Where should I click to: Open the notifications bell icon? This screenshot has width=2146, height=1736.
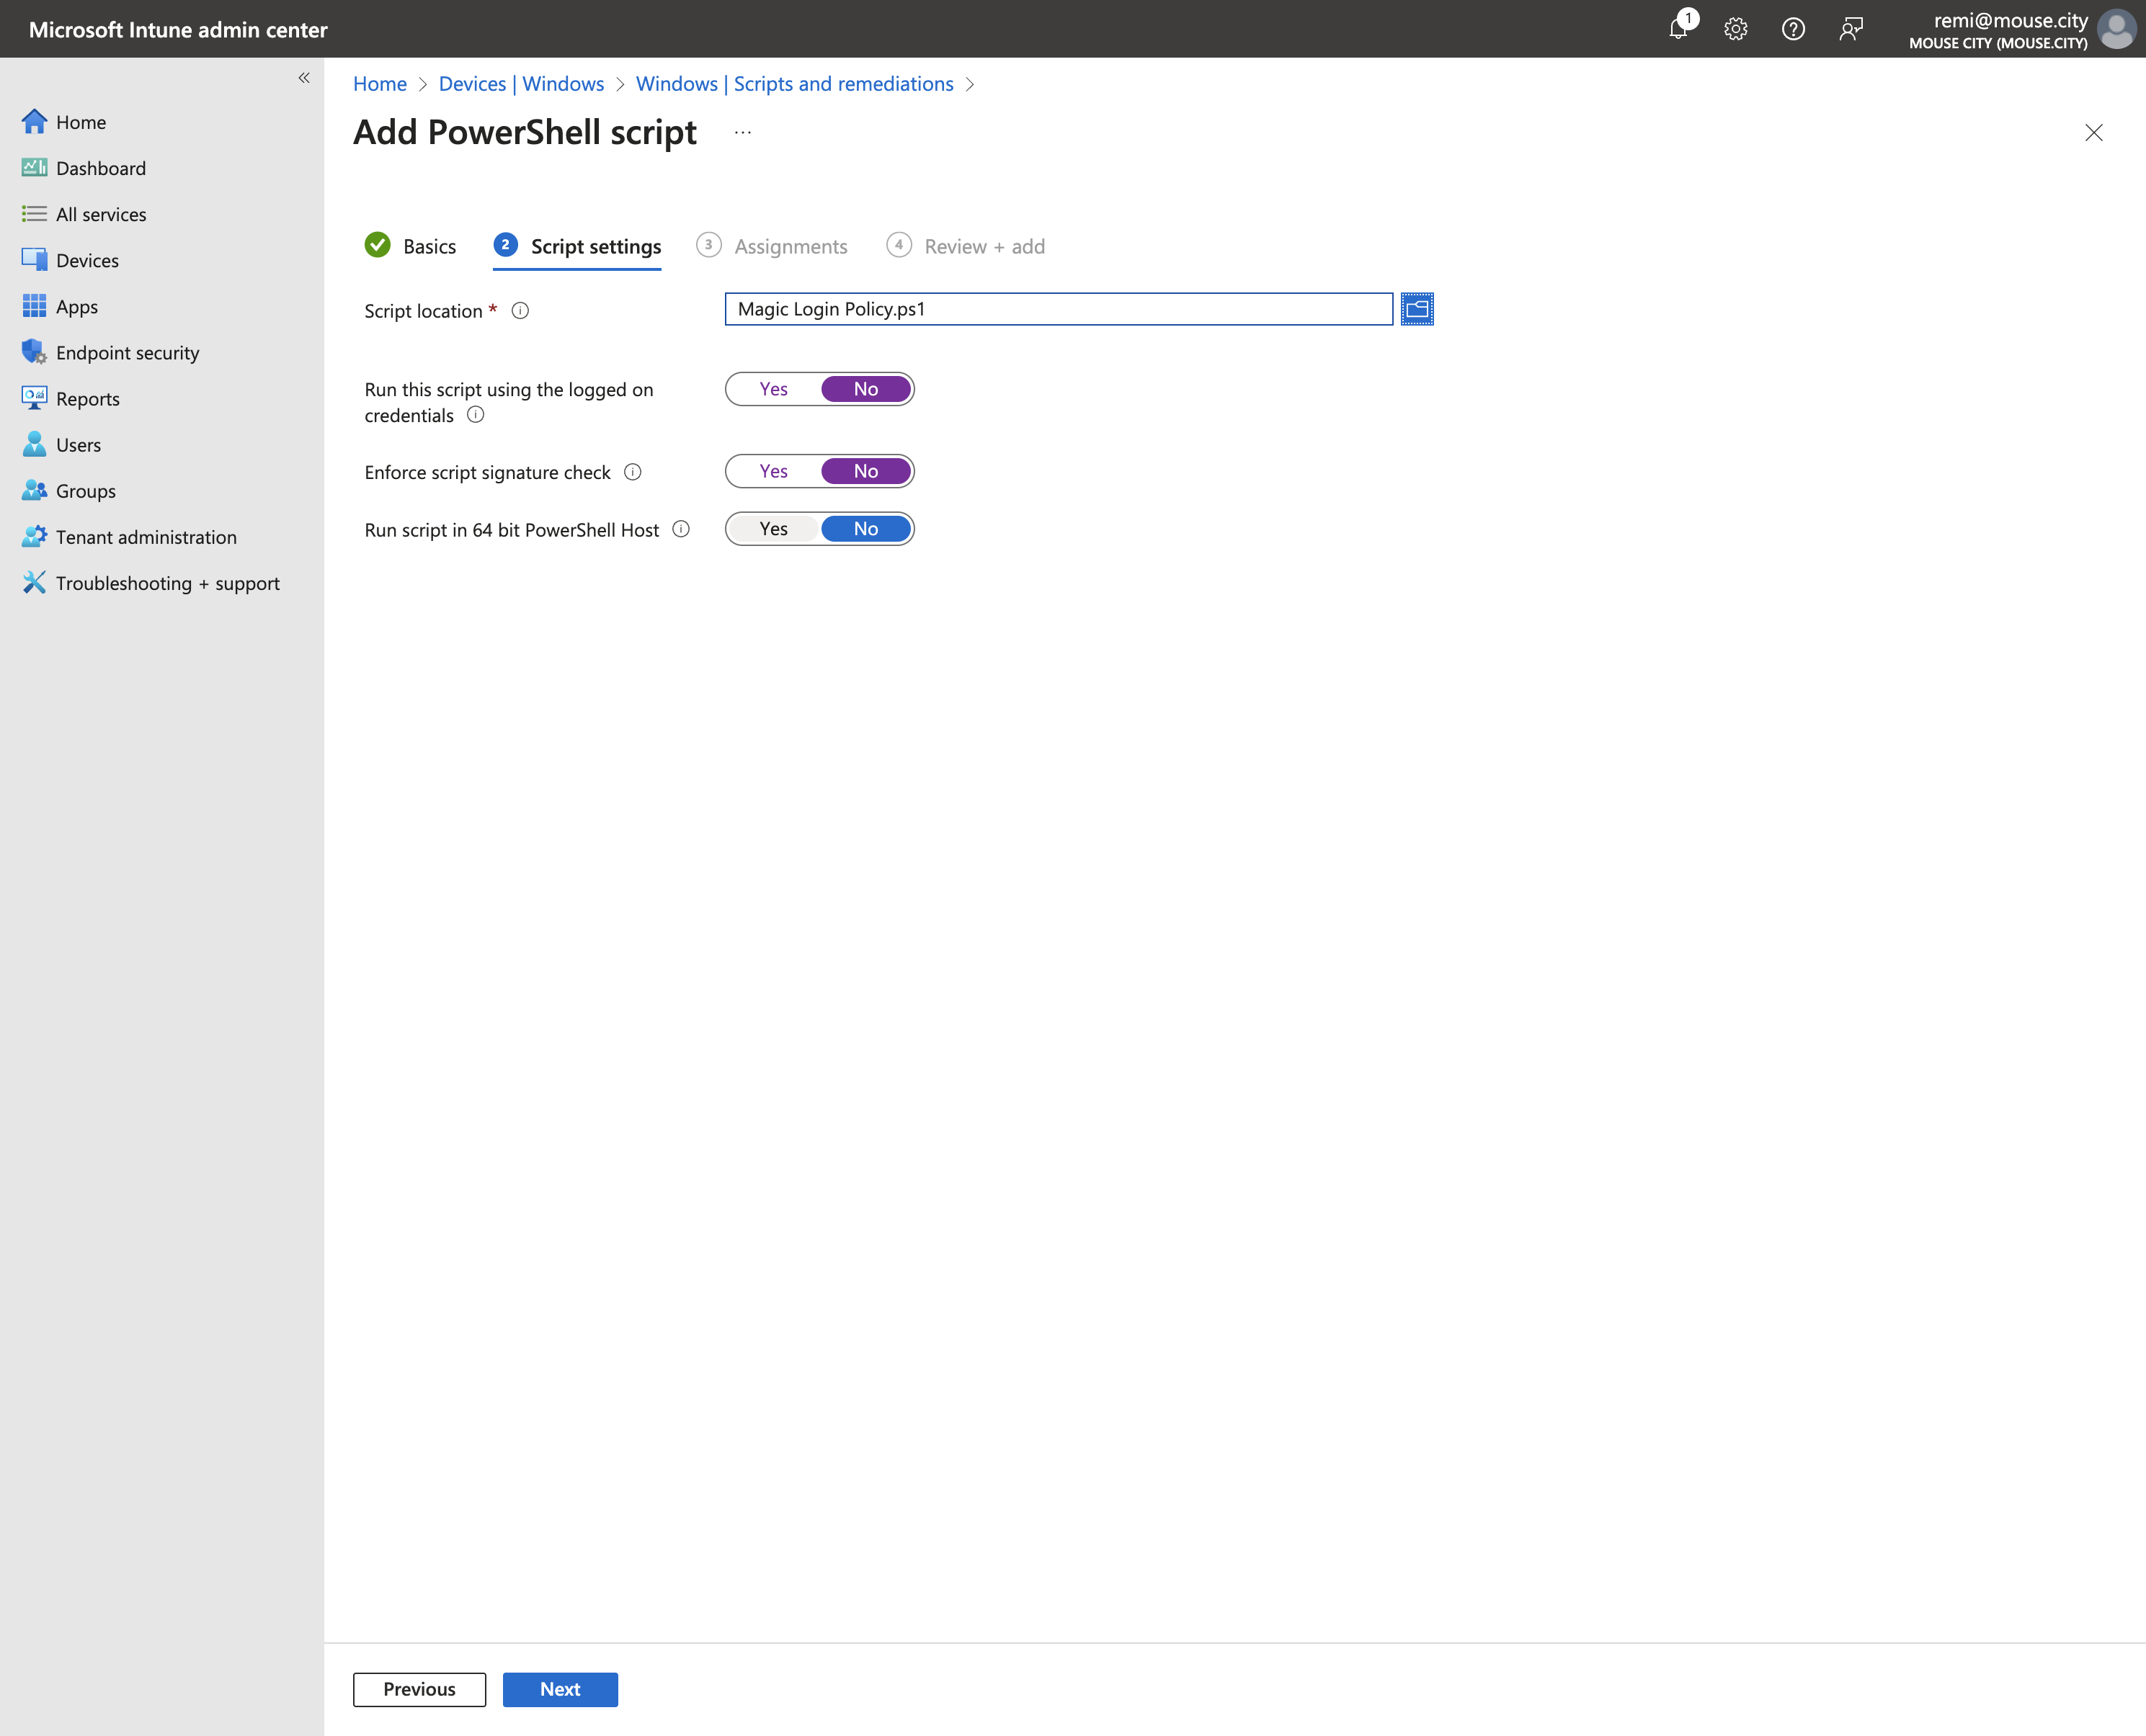coord(1679,29)
